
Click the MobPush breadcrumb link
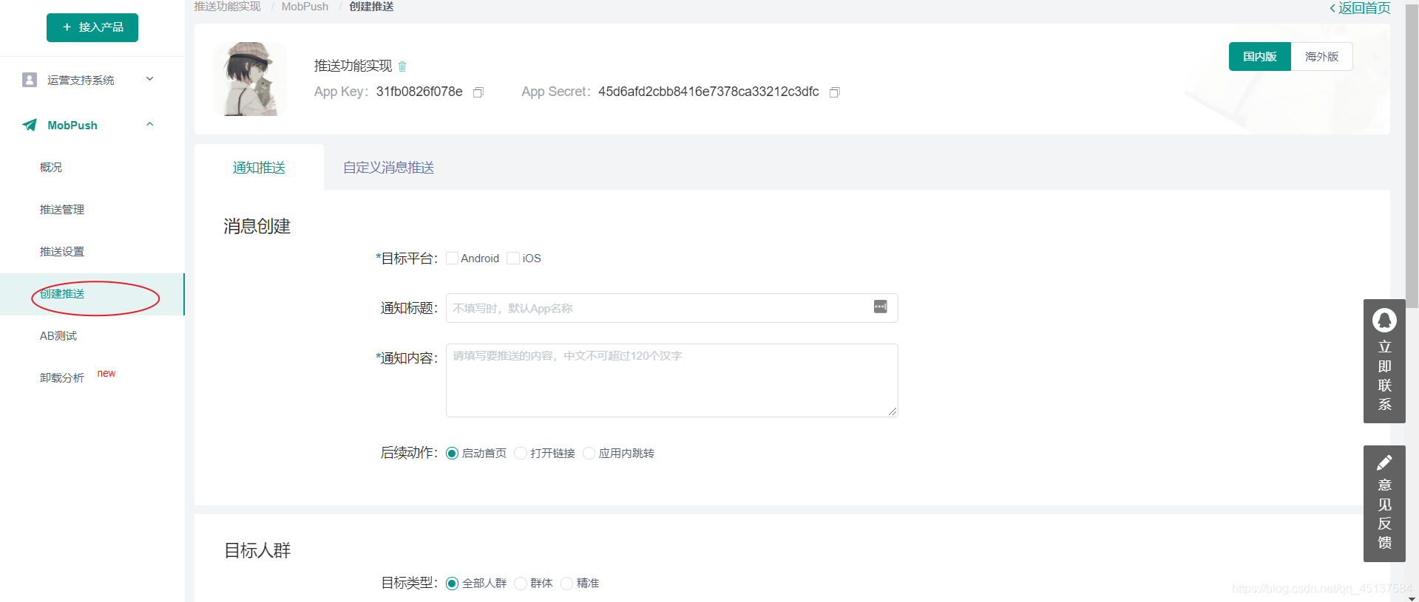305,7
